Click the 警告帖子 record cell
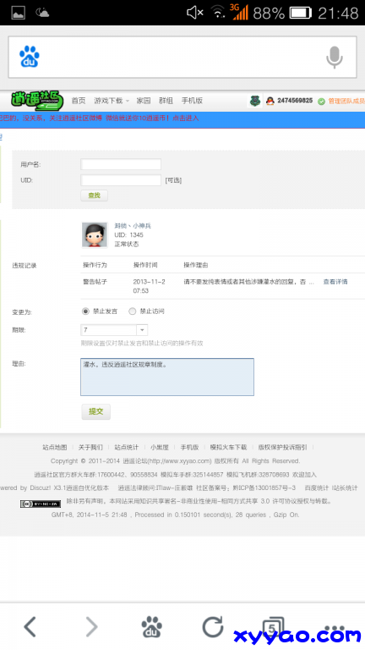This screenshot has height=650, width=365. [95, 282]
